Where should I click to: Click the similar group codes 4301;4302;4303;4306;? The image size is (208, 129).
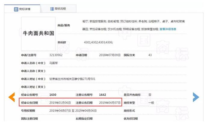pos(98,42)
